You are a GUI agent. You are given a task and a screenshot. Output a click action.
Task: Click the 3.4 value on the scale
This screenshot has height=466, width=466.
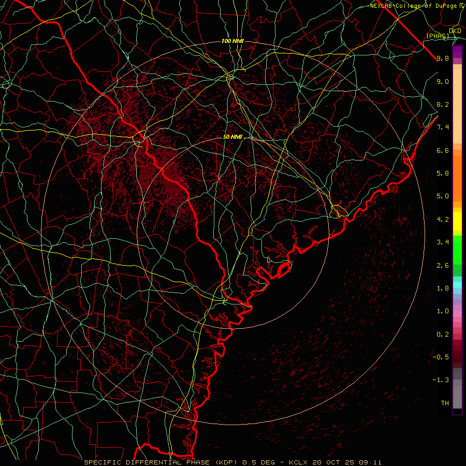click(443, 242)
